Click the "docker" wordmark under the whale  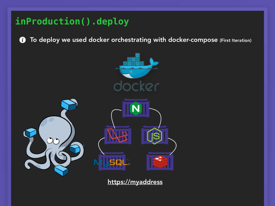tap(136, 86)
